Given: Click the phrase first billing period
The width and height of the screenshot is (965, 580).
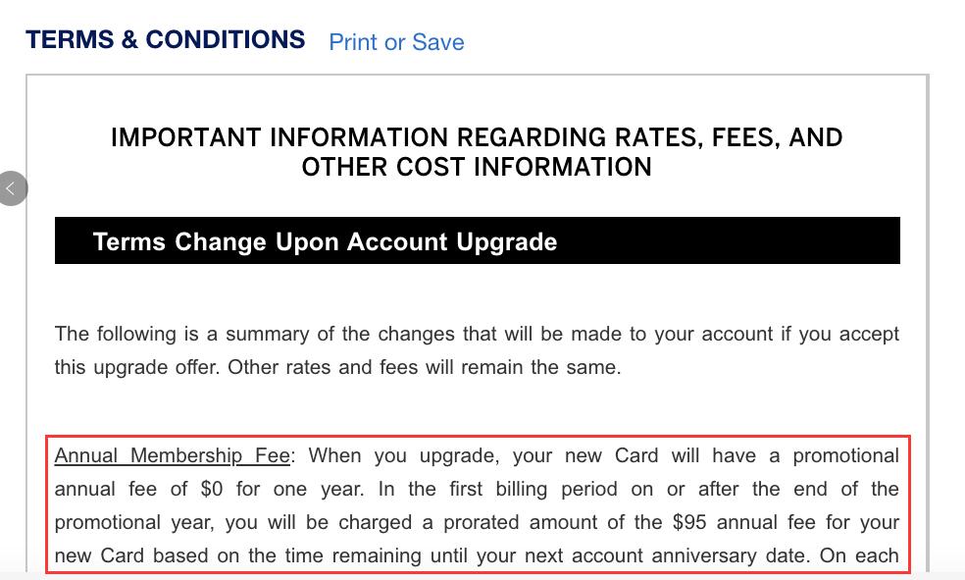Looking at the screenshot, I should click(498, 489).
